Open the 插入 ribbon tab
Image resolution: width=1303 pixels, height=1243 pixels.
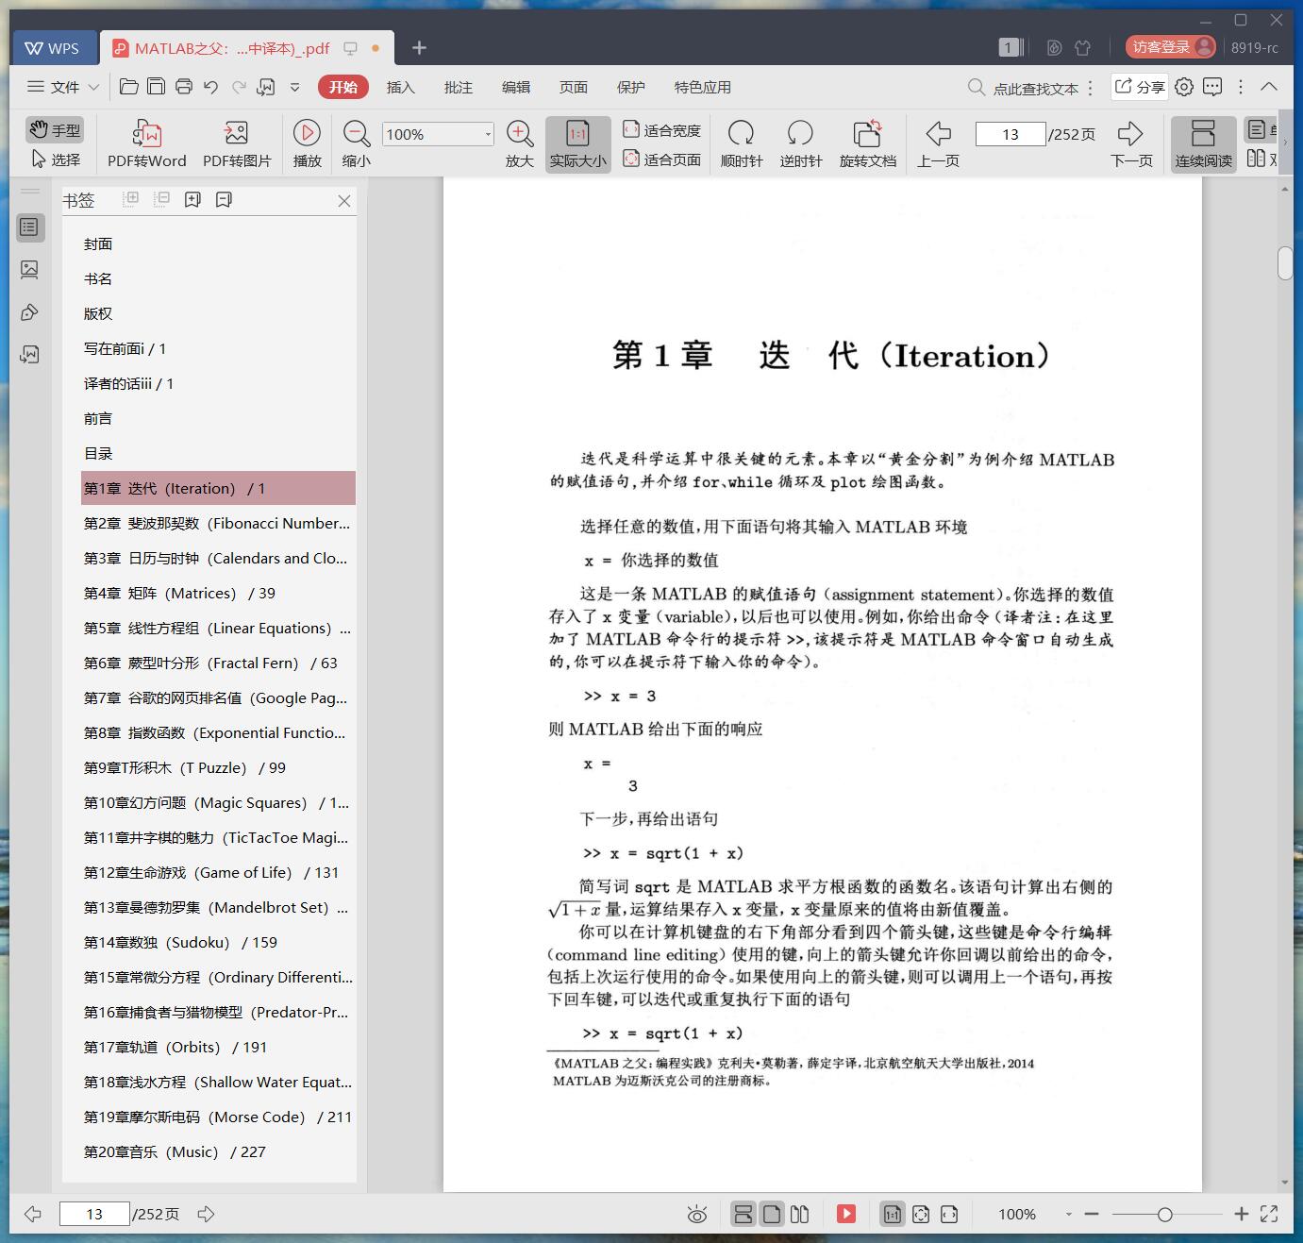point(400,87)
